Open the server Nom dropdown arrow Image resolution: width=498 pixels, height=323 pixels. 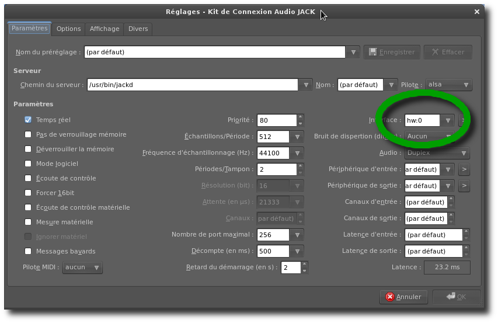pos(391,85)
